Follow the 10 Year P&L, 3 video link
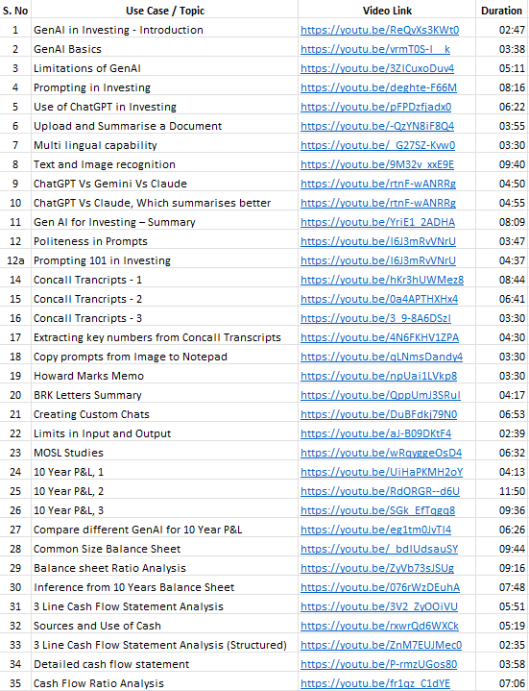The width and height of the screenshot is (529, 691). (x=377, y=510)
